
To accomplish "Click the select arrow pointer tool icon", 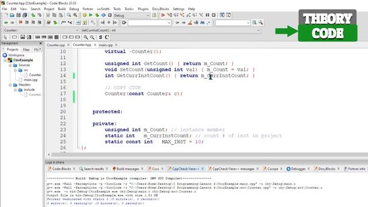I will pyautogui.click(x=5, y=37).
